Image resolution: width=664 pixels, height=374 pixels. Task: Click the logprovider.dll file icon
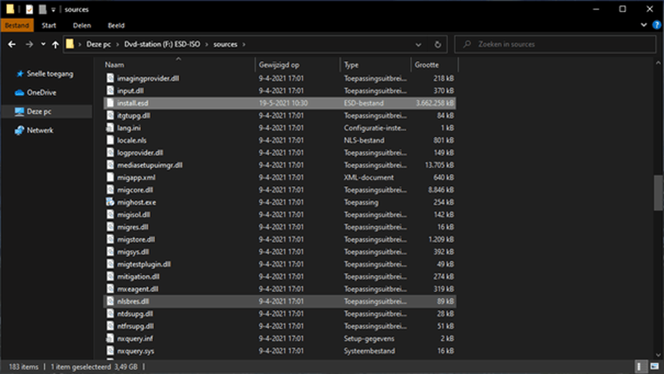110,153
